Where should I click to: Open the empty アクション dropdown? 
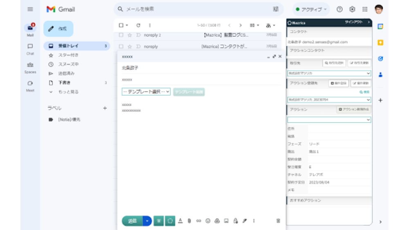[329, 120]
